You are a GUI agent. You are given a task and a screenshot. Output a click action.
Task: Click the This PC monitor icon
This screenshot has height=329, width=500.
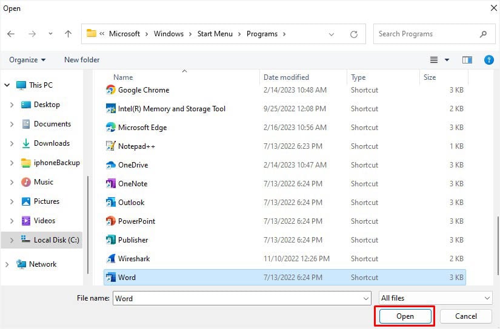coord(21,85)
